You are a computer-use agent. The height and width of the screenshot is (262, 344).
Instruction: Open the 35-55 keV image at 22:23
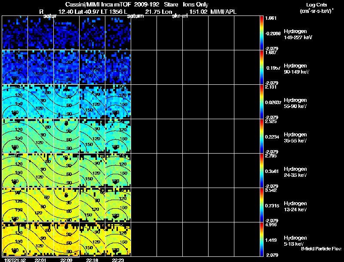tap(118, 136)
